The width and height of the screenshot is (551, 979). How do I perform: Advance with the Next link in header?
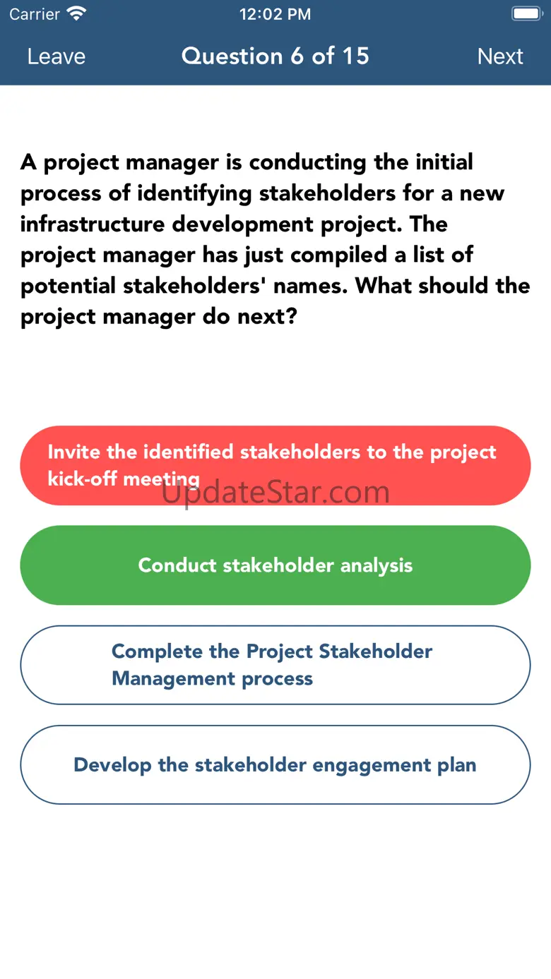[500, 56]
